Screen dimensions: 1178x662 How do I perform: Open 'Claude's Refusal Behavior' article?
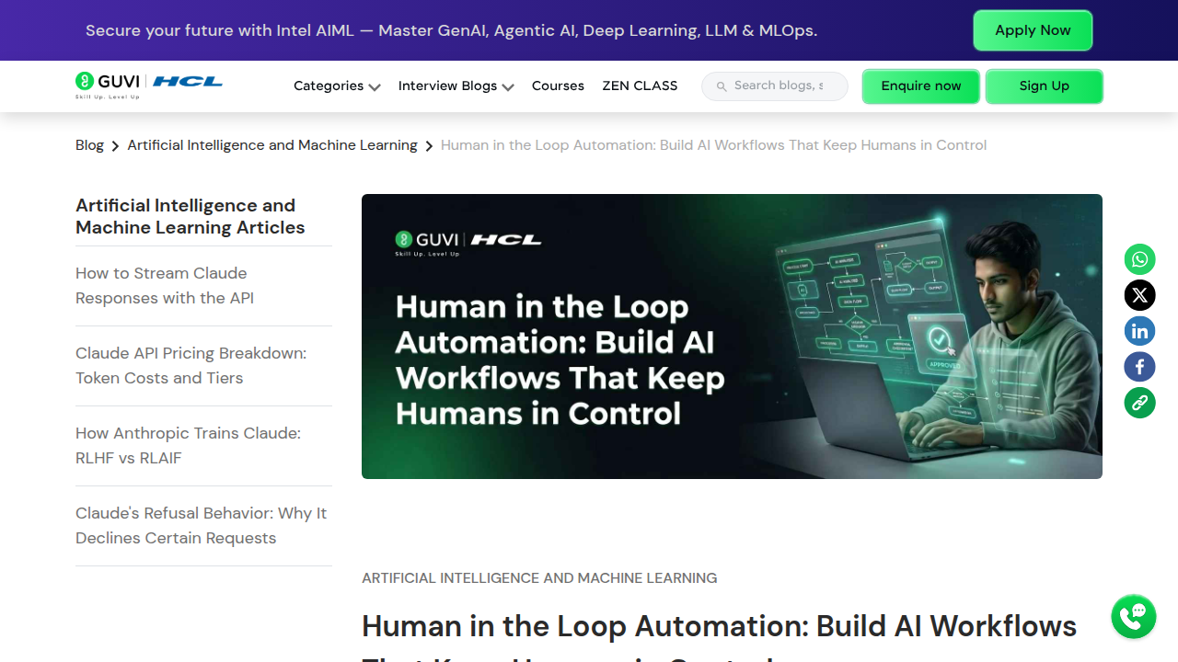[x=201, y=526]
